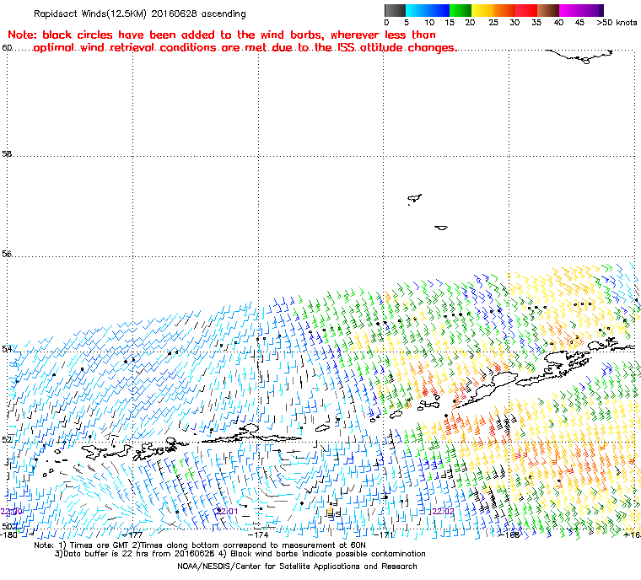Pick the brown 35-40 knots color bar segment

pyautogui.click(x=548, y=10)
